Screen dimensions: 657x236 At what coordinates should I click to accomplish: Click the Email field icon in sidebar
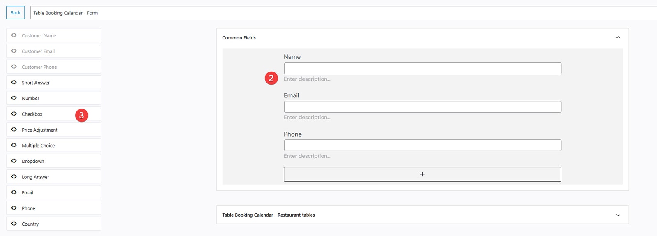(14, 192)
